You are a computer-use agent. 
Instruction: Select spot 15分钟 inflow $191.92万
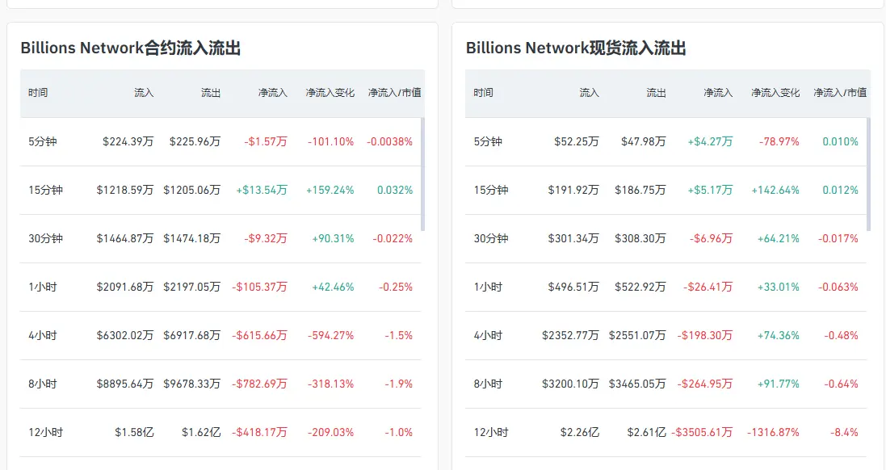coord(573,191)
